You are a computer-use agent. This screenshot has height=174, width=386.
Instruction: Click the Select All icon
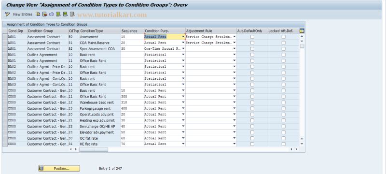coord(58,14)
